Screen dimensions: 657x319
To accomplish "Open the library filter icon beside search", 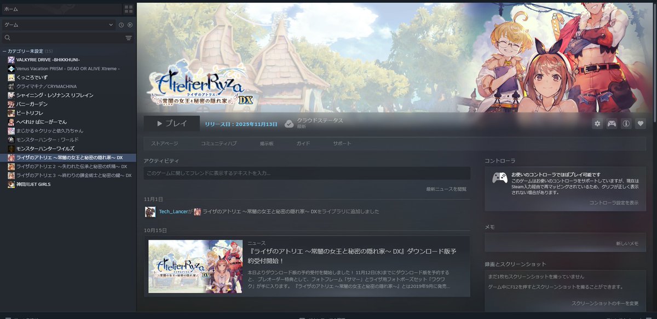I will 128,38.
